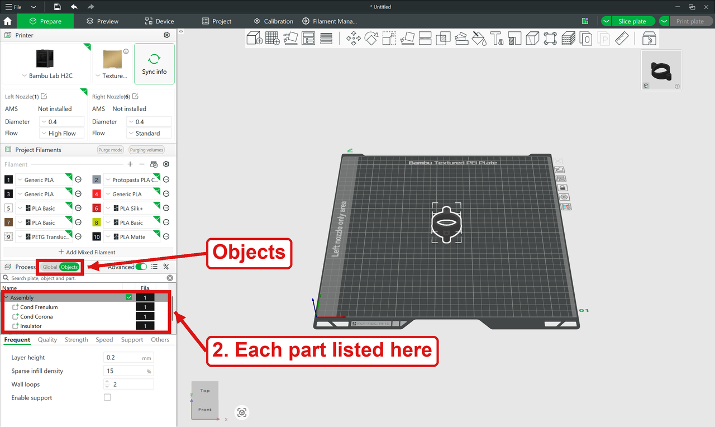Select the Text shape tool
The image size is (715, 427).
click(497, 38)
